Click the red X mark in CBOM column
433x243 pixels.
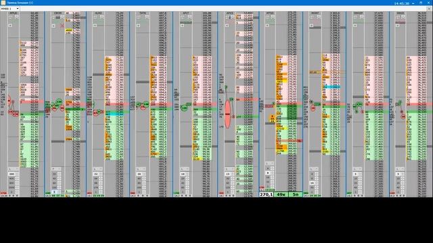click(62, 26)
